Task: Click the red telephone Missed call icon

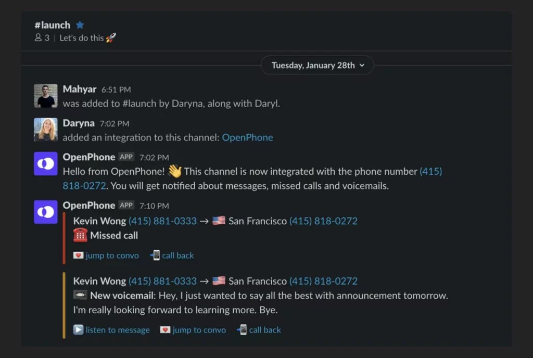Action: click(x=80, y=235)
